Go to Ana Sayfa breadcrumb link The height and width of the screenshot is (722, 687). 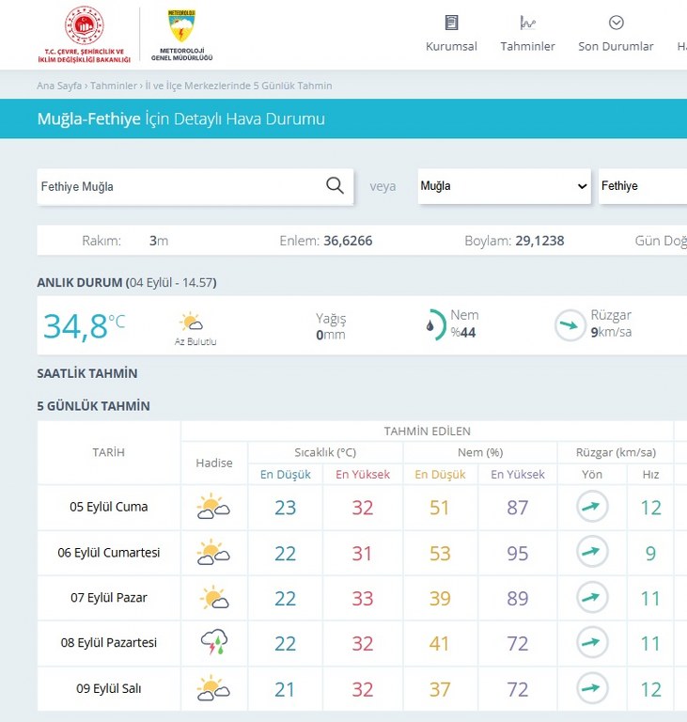[58, 86]
